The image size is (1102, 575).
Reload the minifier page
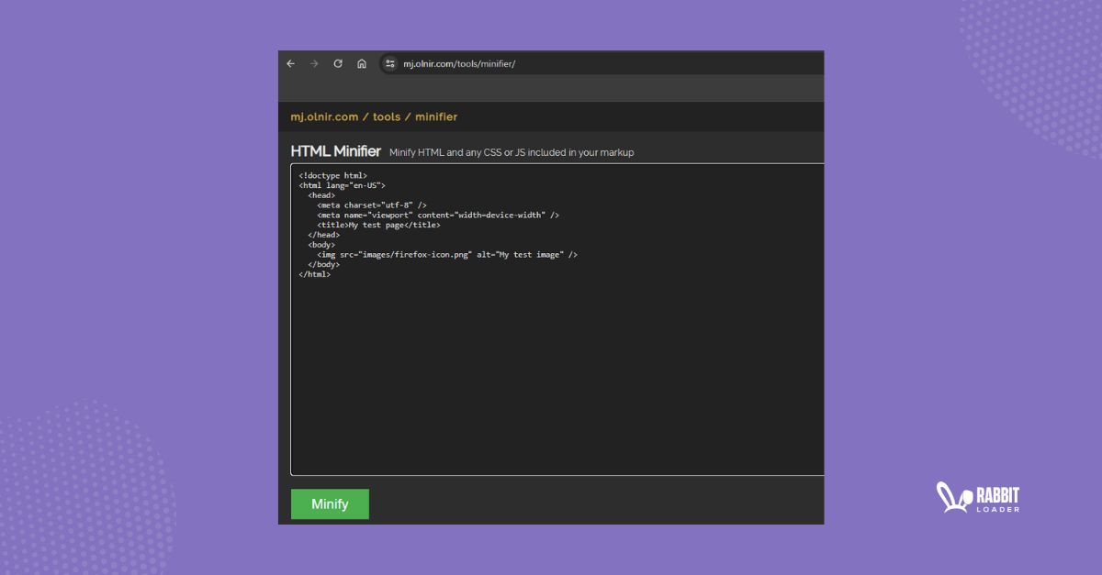point(338,64)
